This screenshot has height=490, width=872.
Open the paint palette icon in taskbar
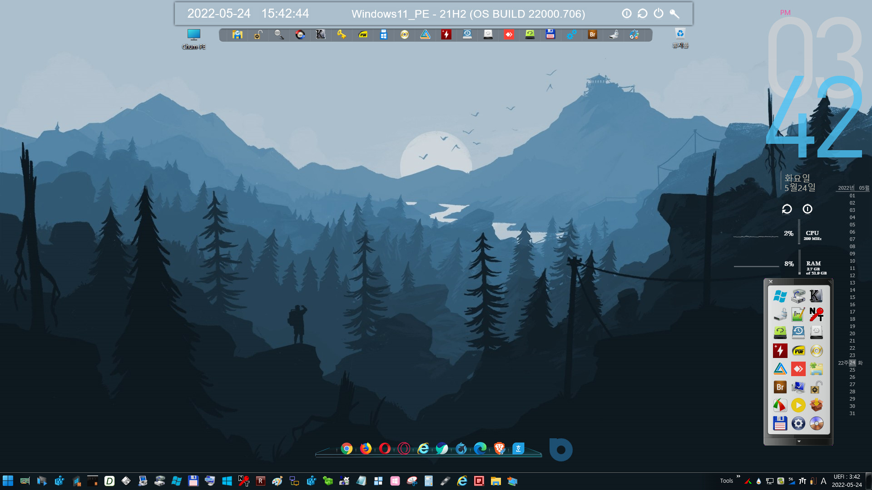(x=277, y=481)
